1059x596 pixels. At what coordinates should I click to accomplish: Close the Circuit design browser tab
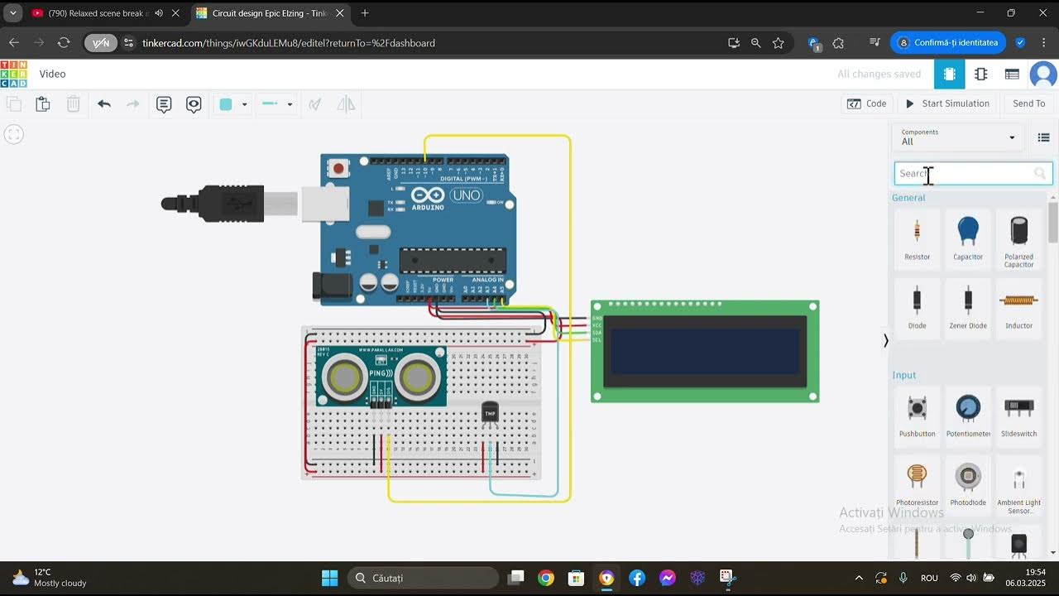[x=339, y=13]
